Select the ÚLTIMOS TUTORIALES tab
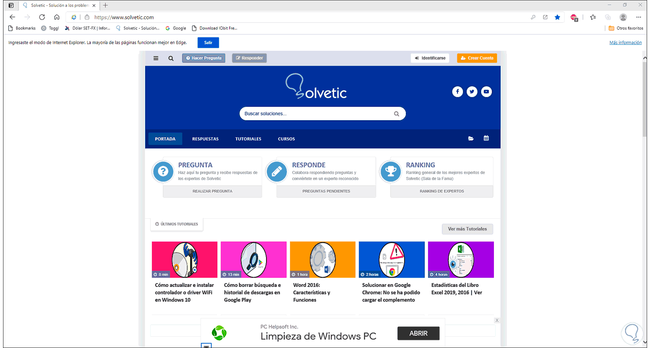Image resolution: width=651 pixels, height=348 pixels. (x=177, y=224)
